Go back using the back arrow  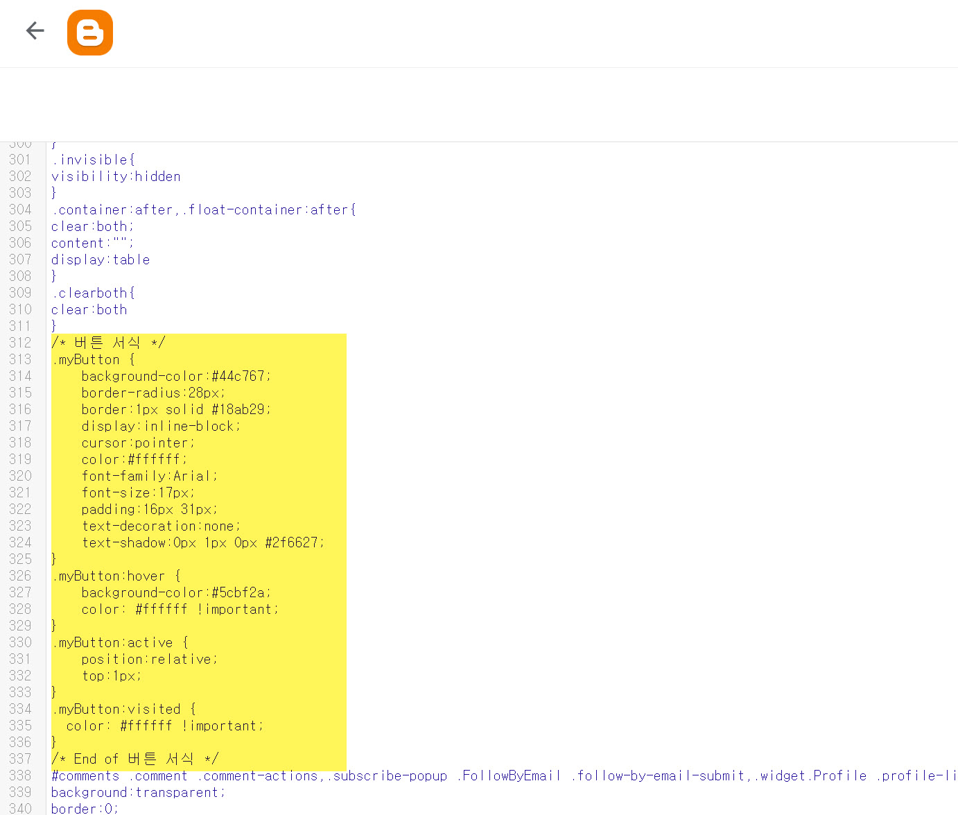(x=35, y=31)
